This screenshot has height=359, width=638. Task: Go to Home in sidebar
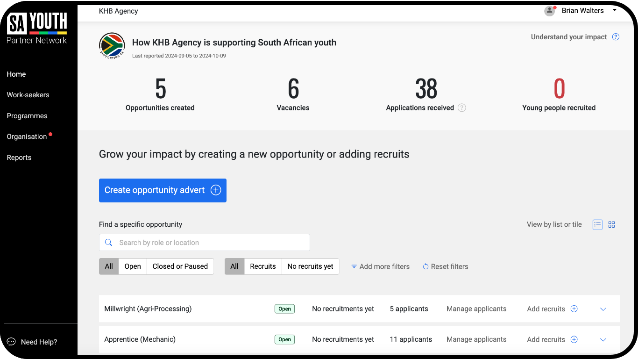[16, 74]
